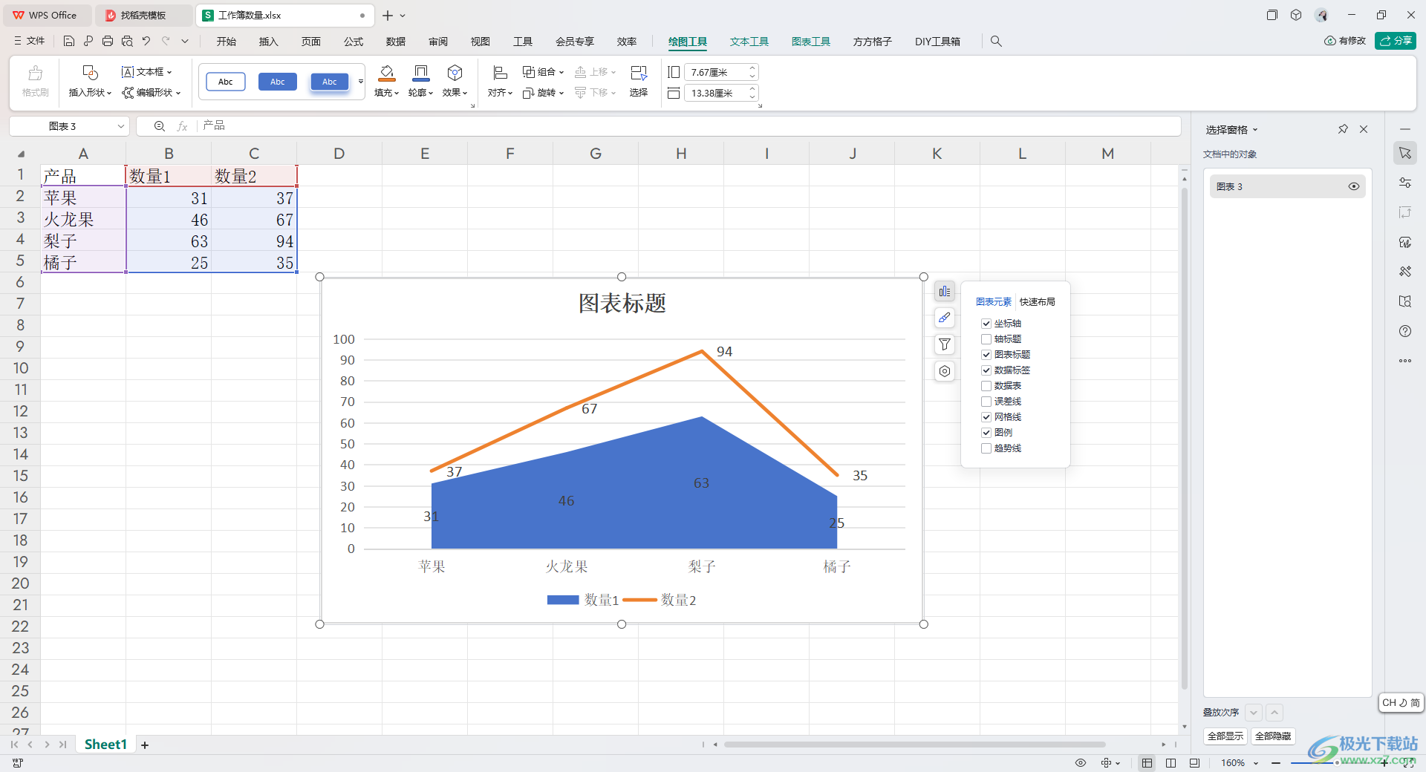Click the zoom out minus button
1426x772 pixels.
point(1276,763)
